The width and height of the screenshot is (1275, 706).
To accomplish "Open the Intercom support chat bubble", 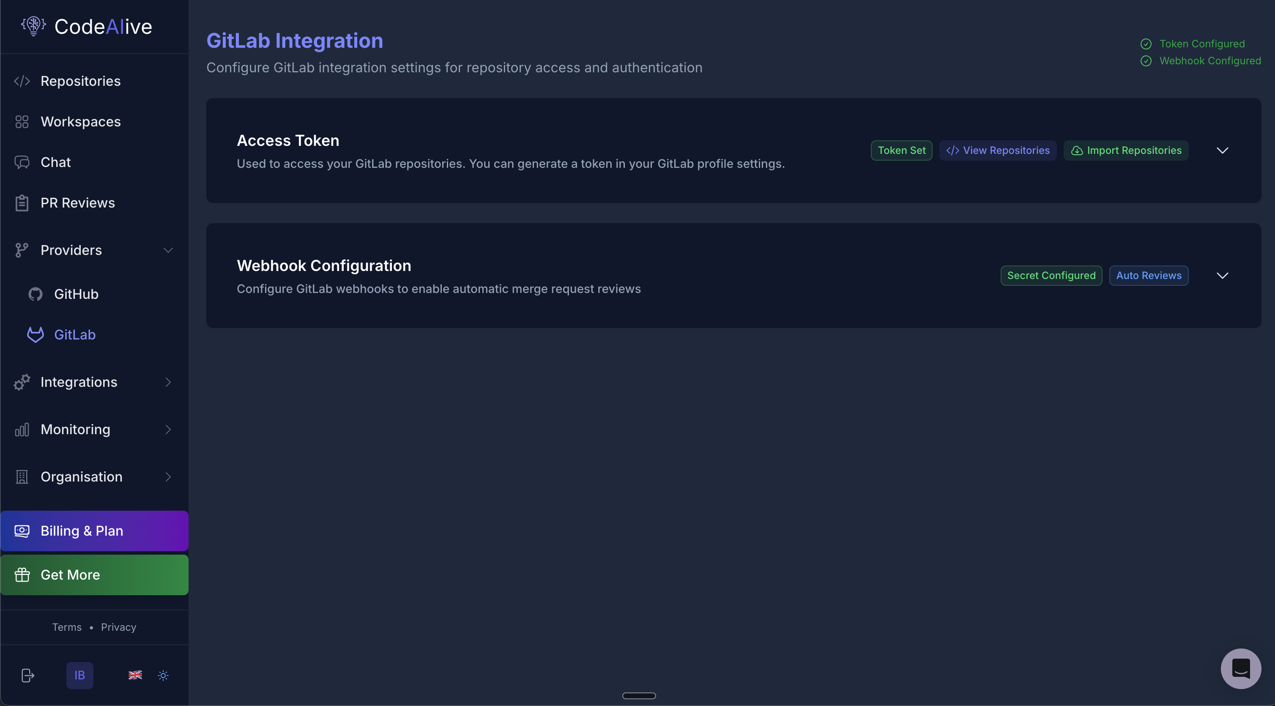I will click(1240, 668).
